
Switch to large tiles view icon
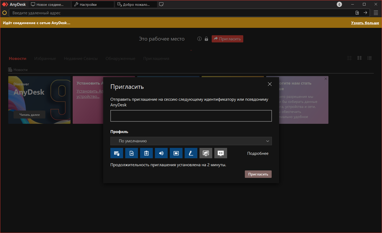click(x=349, y=58)
